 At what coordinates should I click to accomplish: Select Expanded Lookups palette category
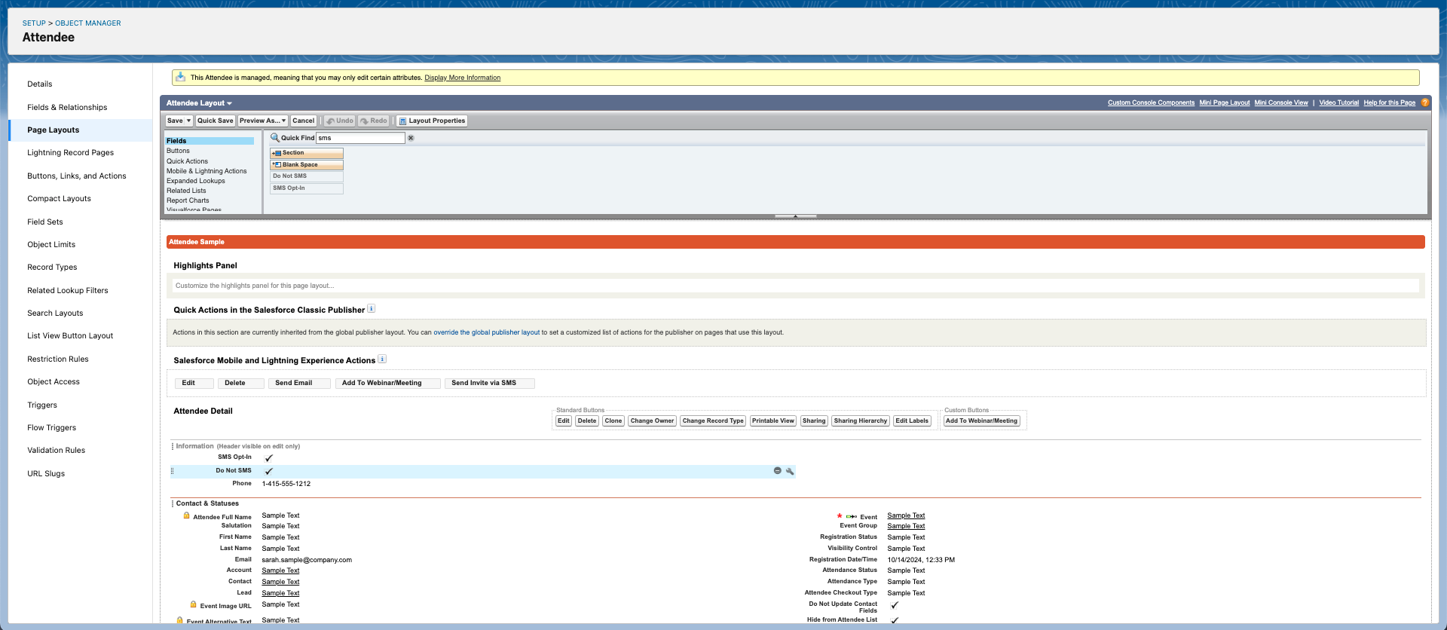coord(196,181)
